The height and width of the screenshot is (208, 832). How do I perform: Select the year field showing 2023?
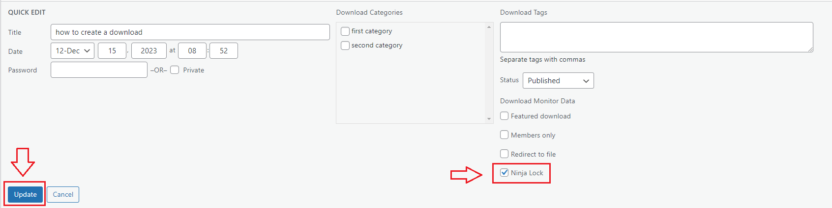click(149, 51)
